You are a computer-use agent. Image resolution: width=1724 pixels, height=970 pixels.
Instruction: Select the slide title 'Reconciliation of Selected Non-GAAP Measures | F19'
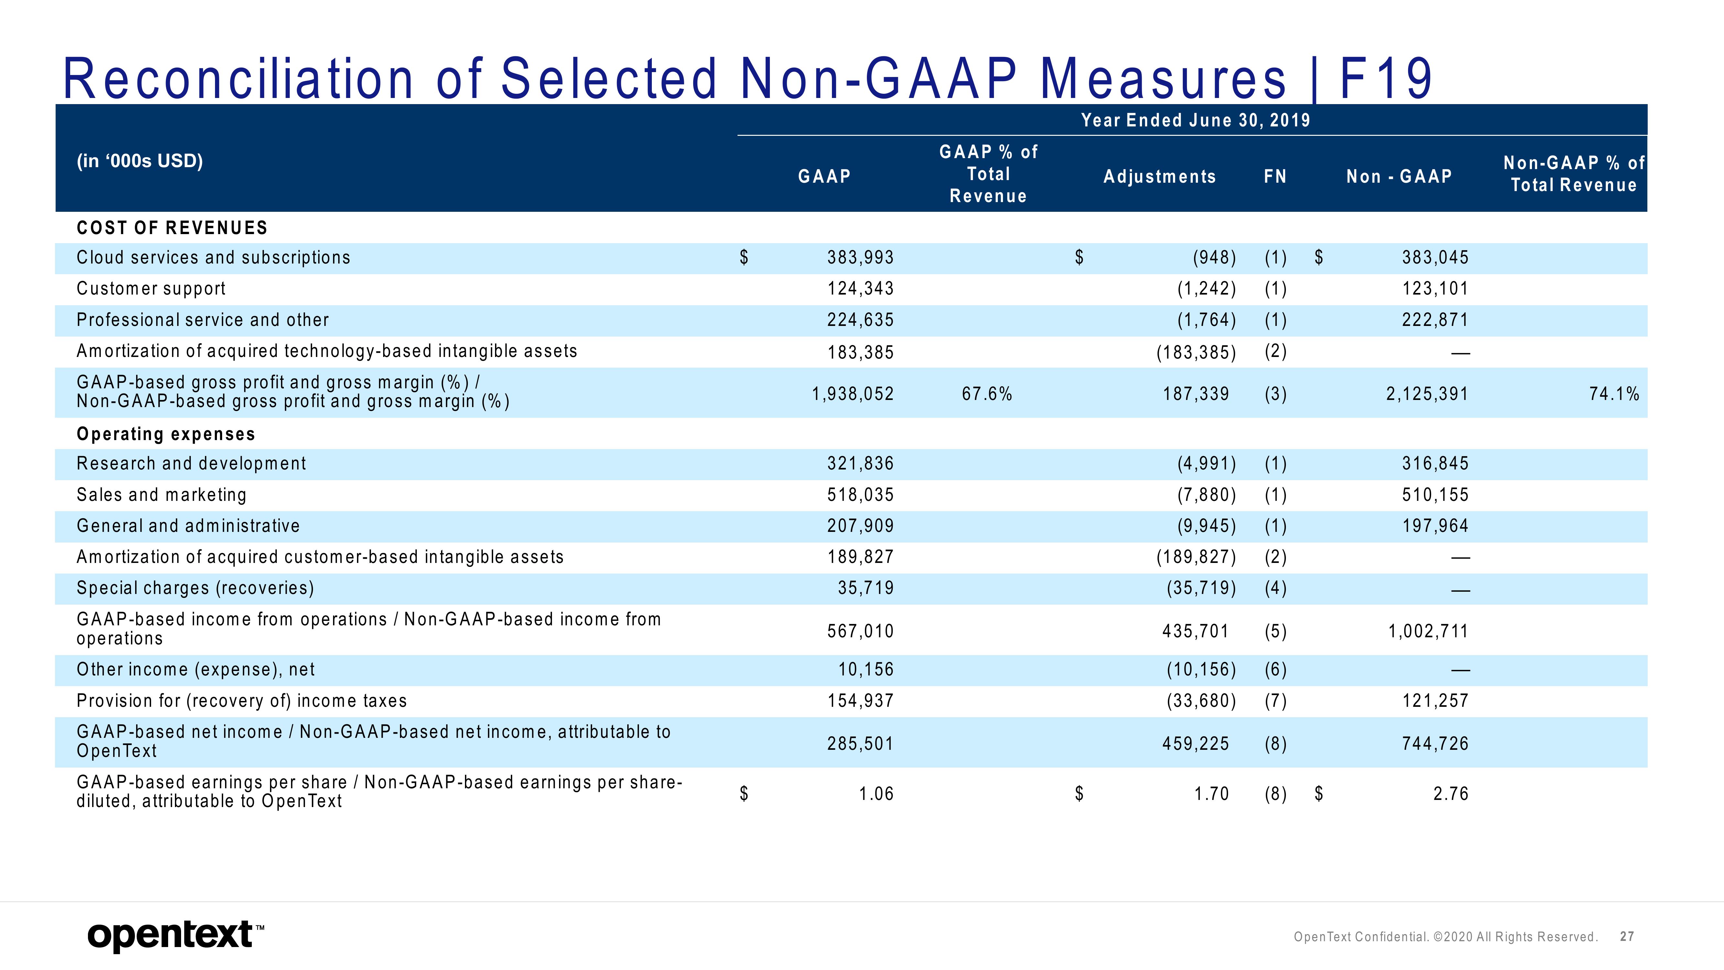[x=748, y=79]
